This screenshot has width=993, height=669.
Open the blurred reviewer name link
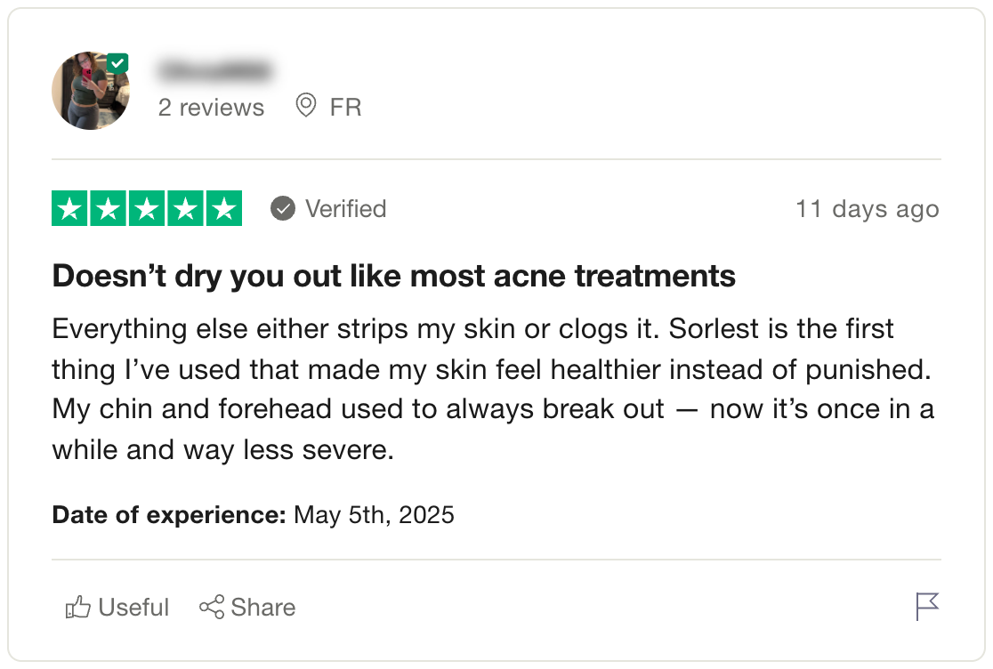(x=215, y=69)
